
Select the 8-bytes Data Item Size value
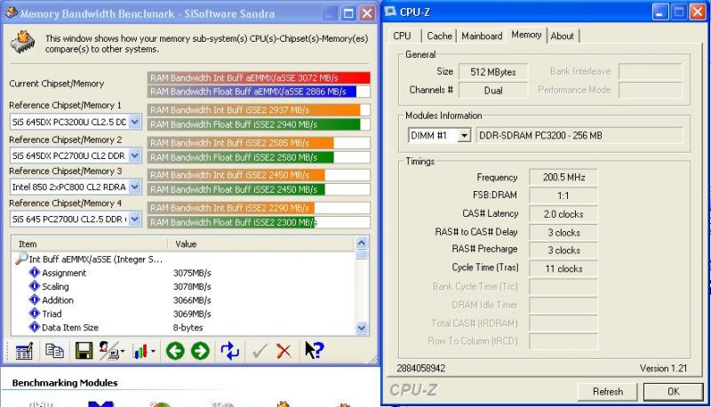coord(188,327)
